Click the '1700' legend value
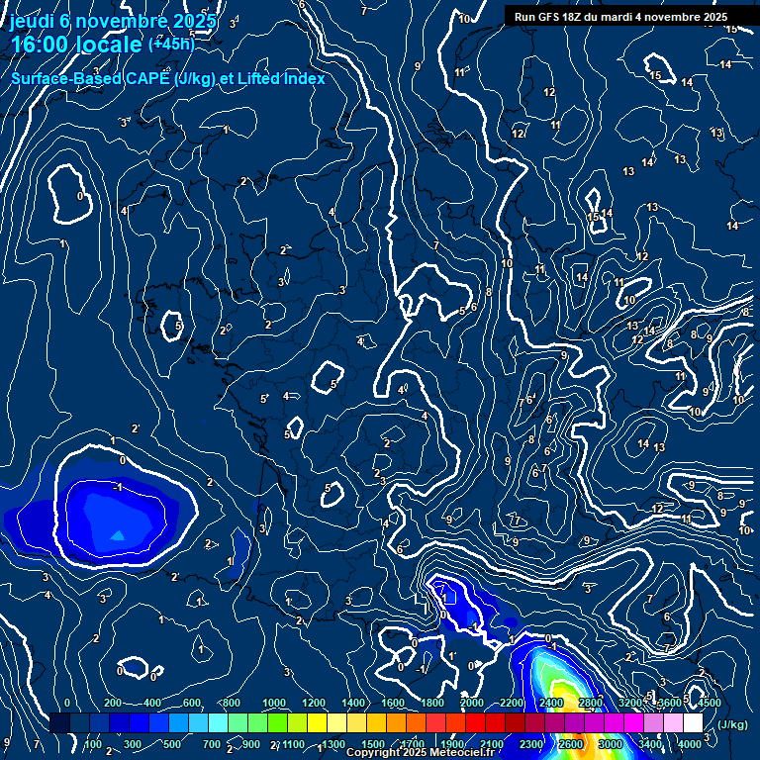Screen dimensions: 760x760 (x=413, y=744)
